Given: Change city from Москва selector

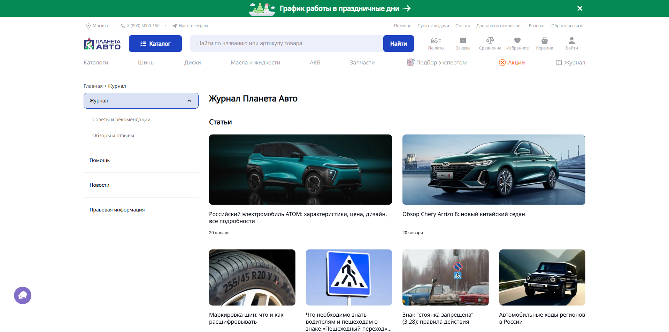Looking at the screenshot, I should click(97, 25).
